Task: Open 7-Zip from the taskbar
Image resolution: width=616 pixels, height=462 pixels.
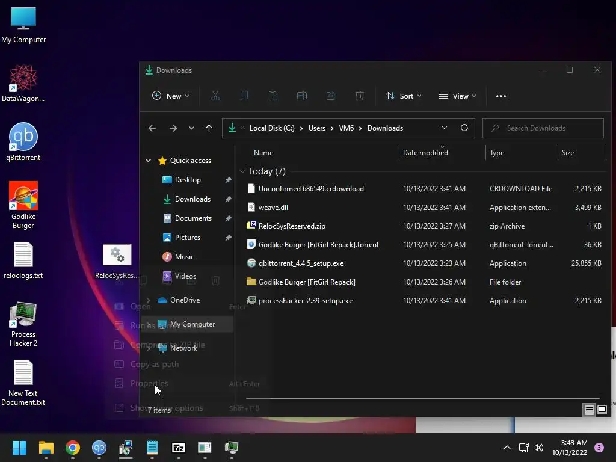Action: coord(178,448)
